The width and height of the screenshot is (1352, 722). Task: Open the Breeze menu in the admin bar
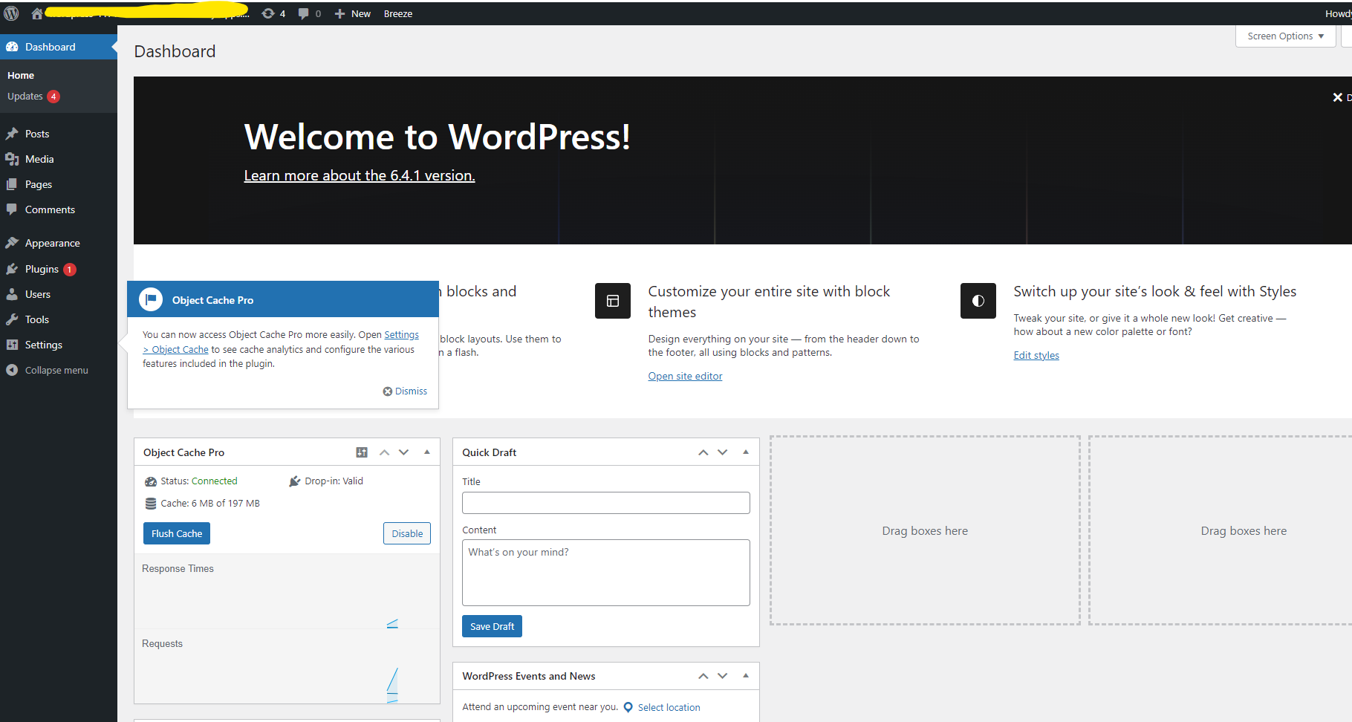398,13
